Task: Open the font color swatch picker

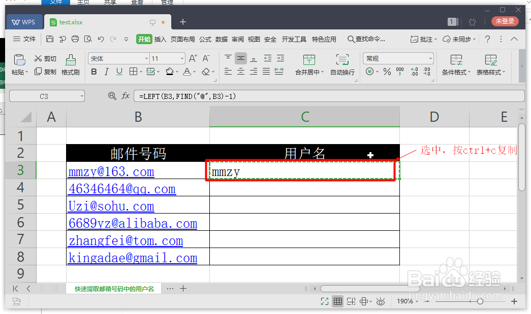Action: click(x=188, y=73)
